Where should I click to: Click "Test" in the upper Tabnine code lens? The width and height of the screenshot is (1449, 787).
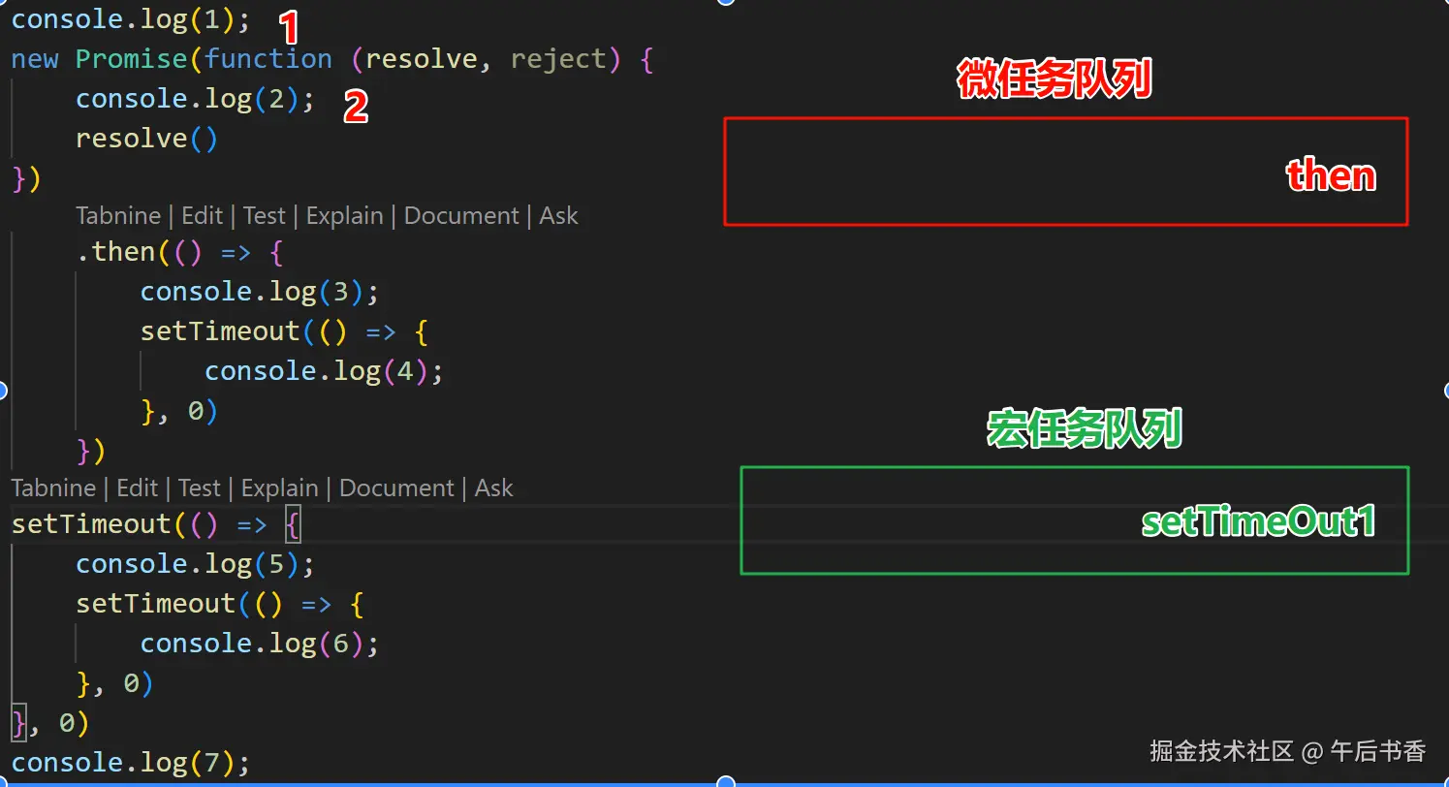click(264, 215)
